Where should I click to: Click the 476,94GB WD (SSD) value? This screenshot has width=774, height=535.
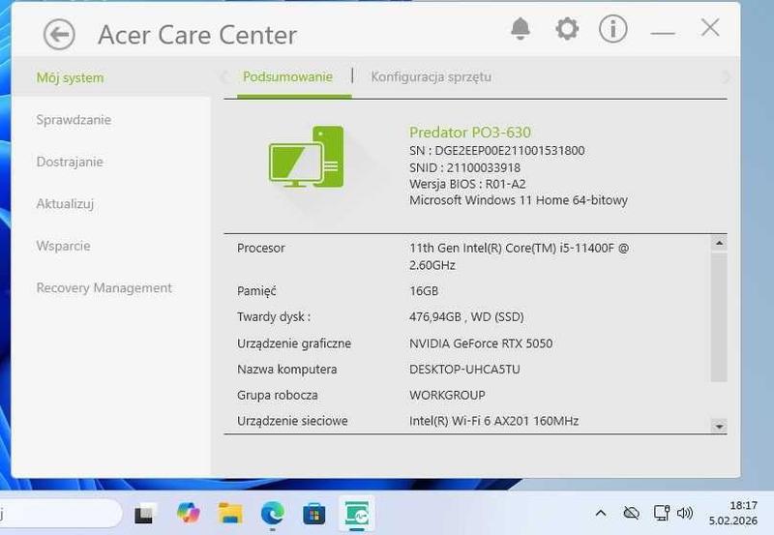pyautogui.click(x=466, y=317)
